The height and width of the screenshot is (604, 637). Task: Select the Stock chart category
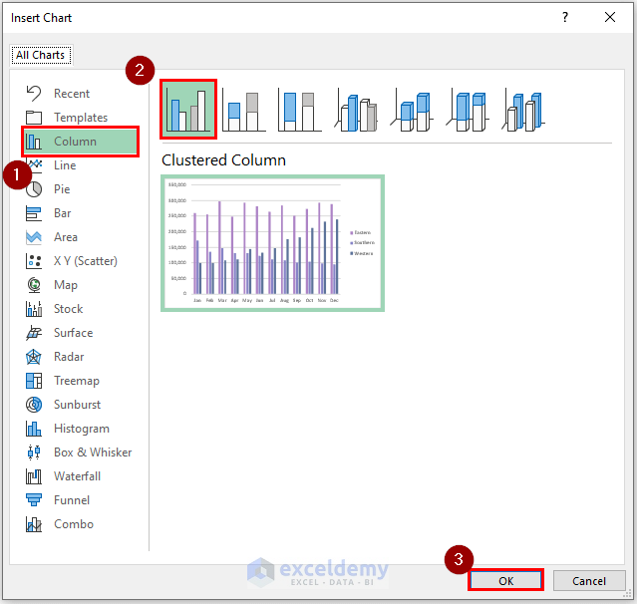coord(81,309)
